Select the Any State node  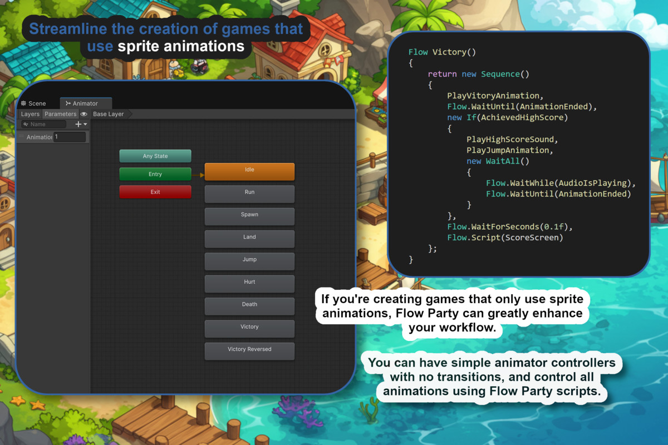pos(155,156)
